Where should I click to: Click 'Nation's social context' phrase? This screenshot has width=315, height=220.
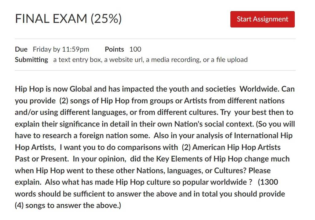tap(214, 124)
